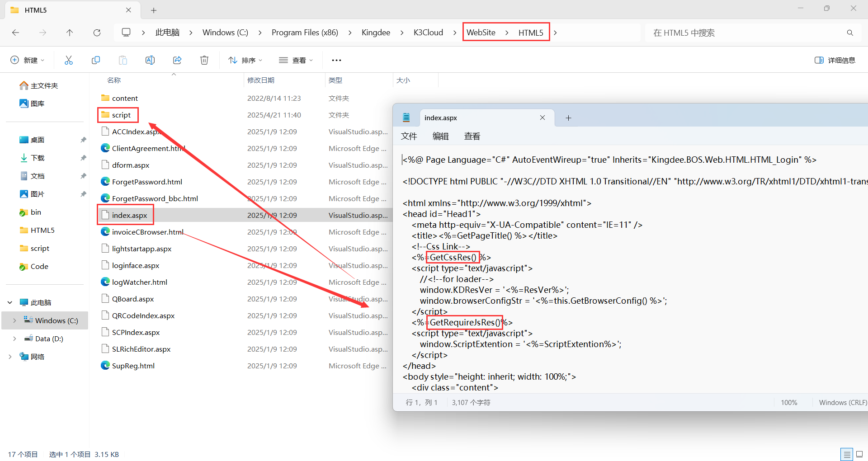Click the Share icon in toolbar

coord(177,60)
